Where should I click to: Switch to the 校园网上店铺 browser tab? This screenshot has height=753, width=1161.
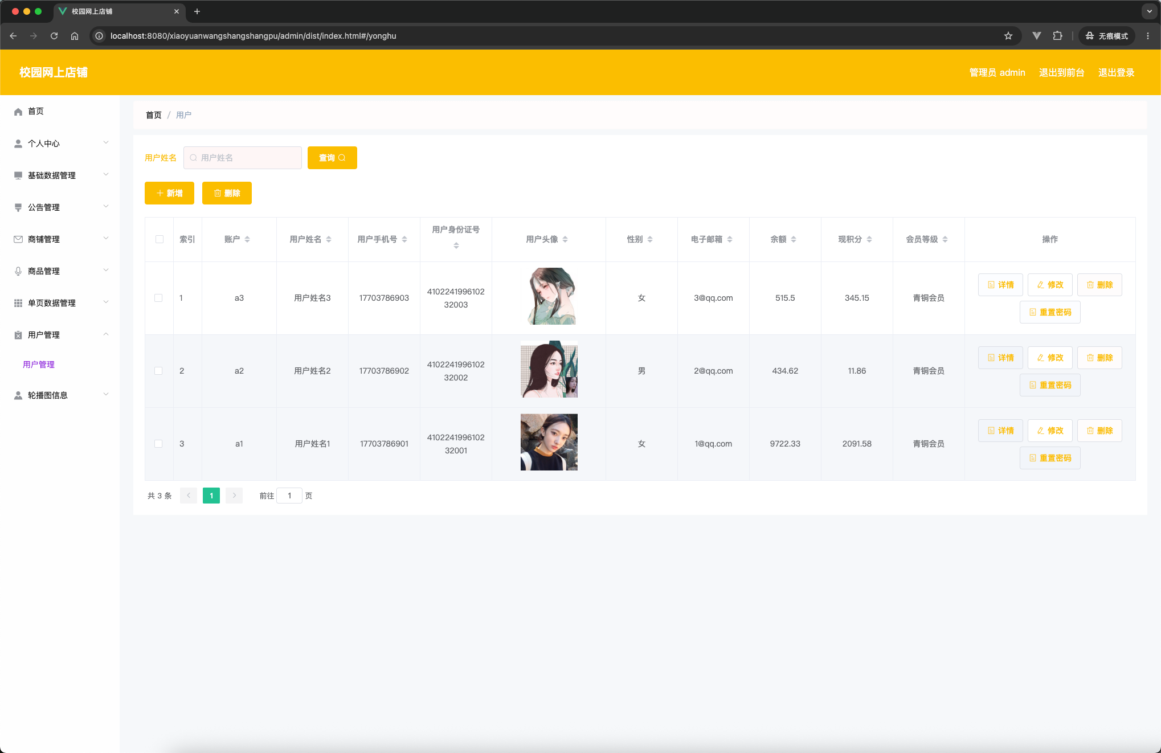(x=120, y=11)
